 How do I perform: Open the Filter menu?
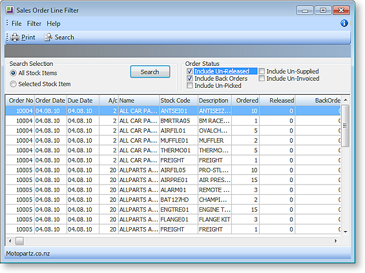tap(34, 23)
